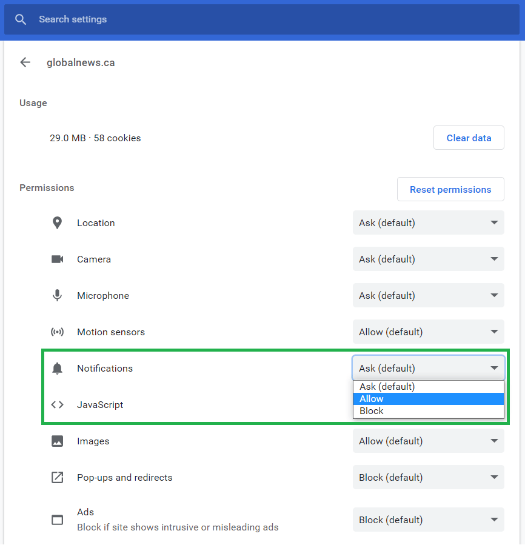
Task: Select Allow in the Notifications list
Action: [428, 399]
